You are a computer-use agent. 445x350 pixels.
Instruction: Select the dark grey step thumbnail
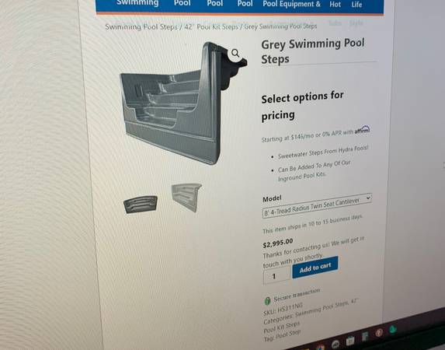tap(141, 204)
